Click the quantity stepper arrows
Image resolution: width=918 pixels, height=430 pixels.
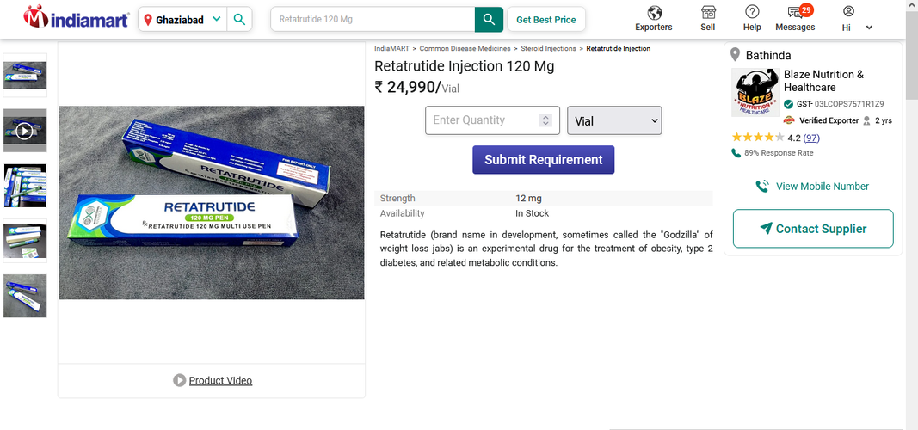[x=545, y=120]
